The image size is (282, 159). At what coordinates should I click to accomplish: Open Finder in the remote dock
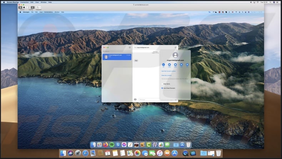coord(93,144)
